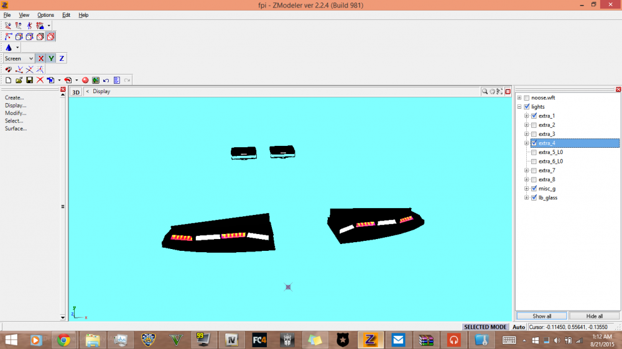This screenshot has width=622, height=349.
Task: Expand the extra_4 tree node
Action: [x=526, y=143]
